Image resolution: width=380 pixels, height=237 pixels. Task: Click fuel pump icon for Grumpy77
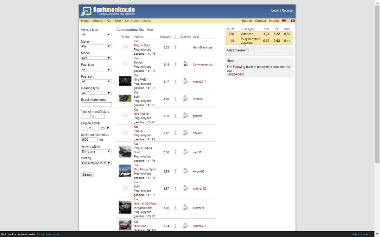[x=186, y=226]
